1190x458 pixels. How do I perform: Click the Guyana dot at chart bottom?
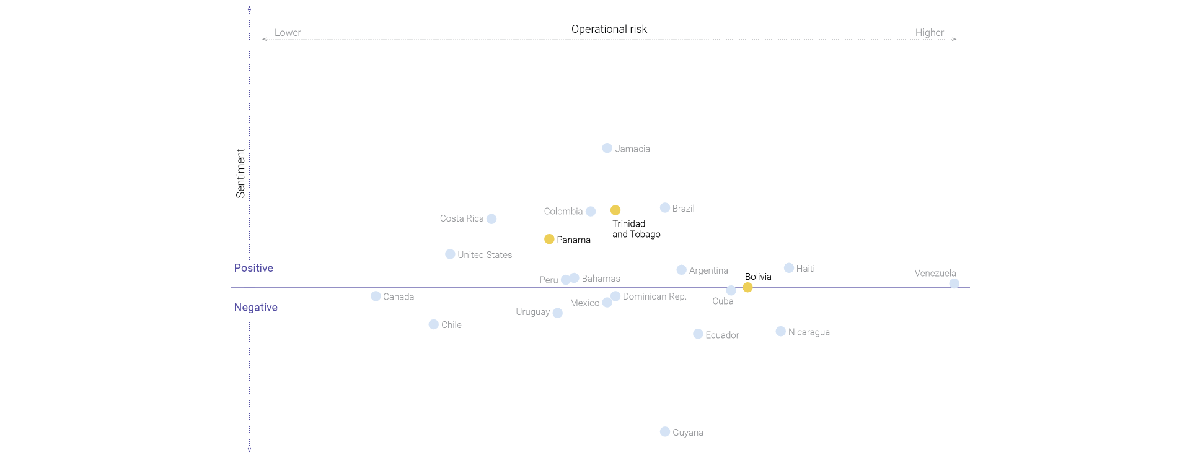(x=665, y=431)
